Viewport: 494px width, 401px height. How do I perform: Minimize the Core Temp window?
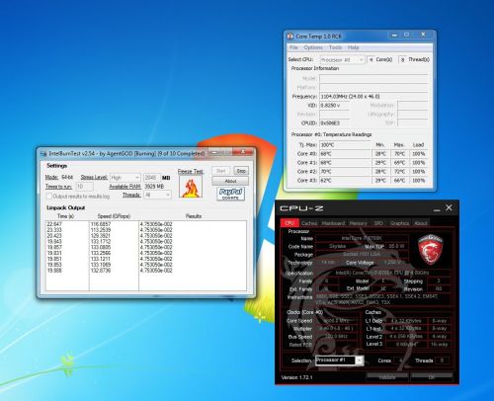click(394, 35)
